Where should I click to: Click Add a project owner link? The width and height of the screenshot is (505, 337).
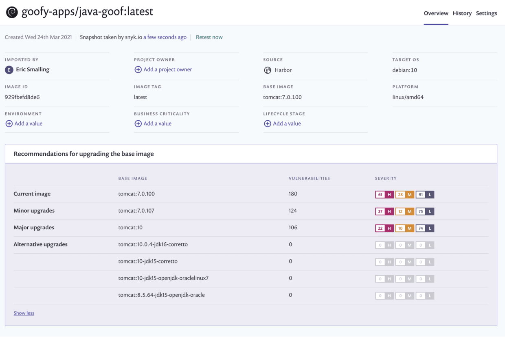coord(168,70)
